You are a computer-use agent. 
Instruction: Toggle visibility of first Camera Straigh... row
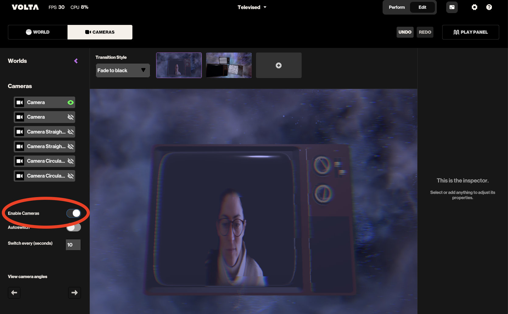[x=71, y=132]
